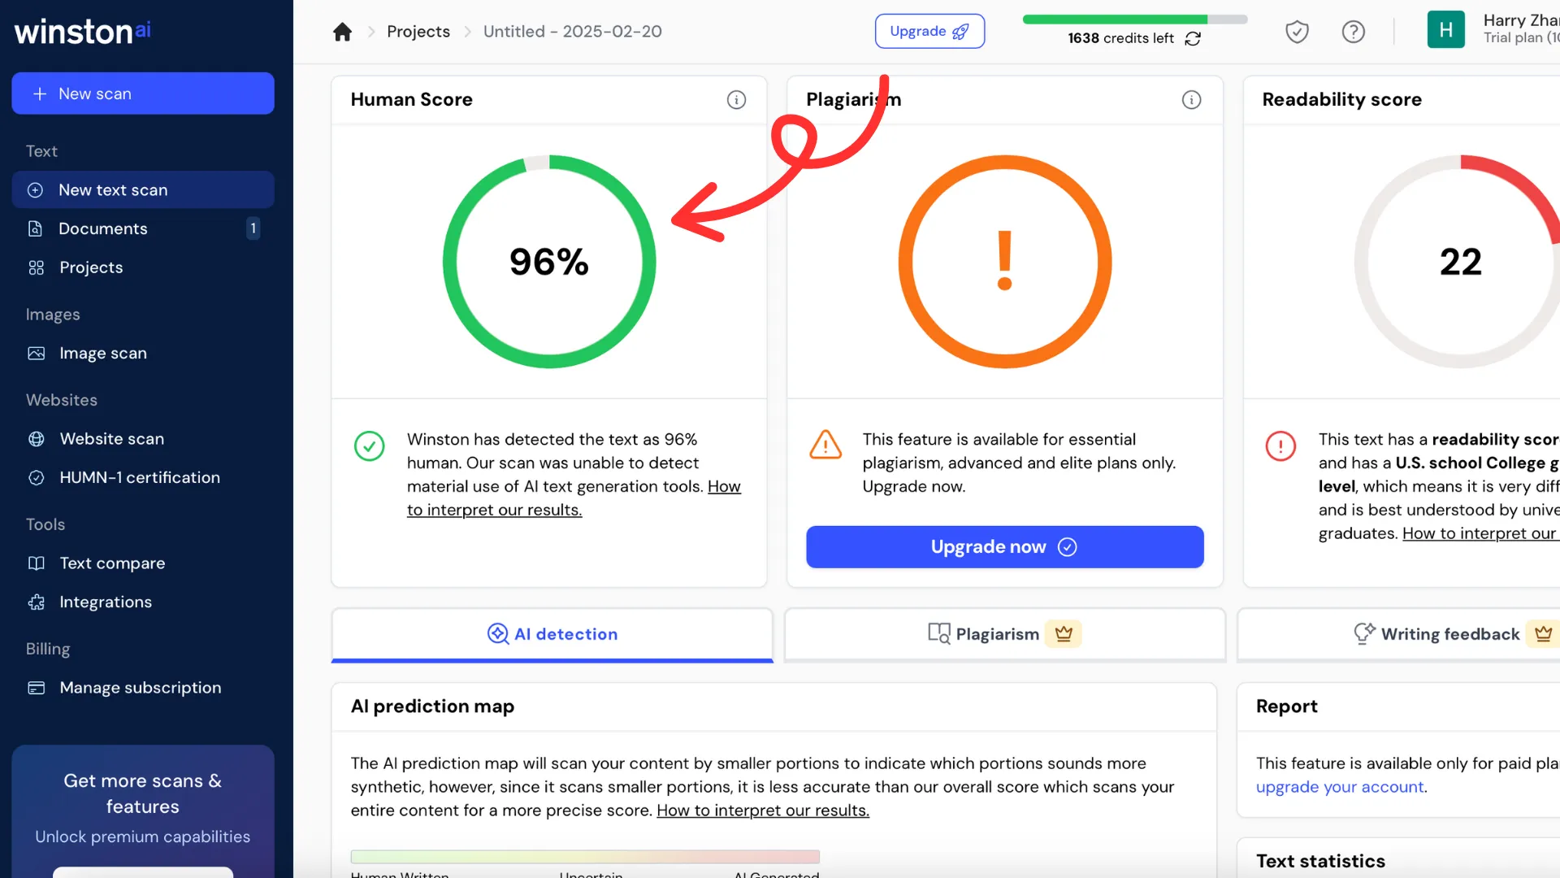Viewport: 1560px width, 878px height.
Task: Switch to the Plagiarism tab
Action: point(1004,634)
